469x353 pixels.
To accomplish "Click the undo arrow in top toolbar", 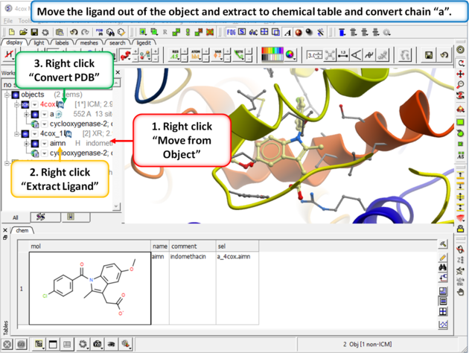I will (73, 33).
